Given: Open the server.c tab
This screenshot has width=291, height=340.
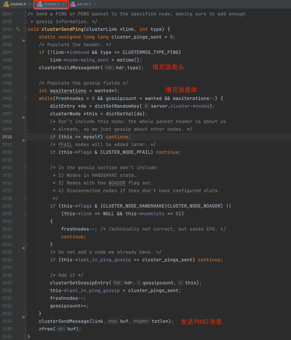Looking at the screenshot, I should 84,4.
